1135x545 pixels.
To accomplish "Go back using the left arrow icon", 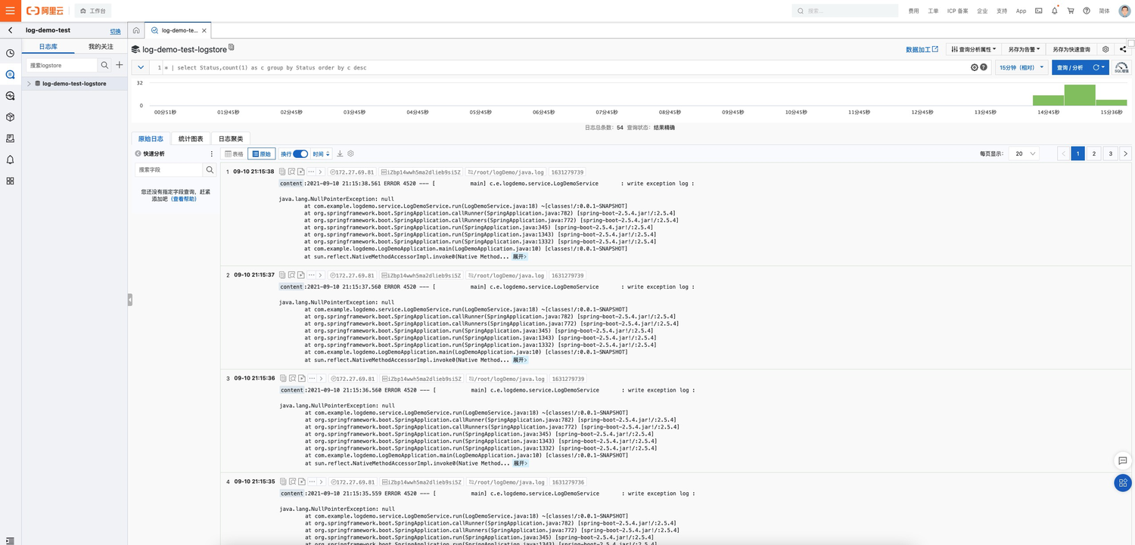I will tap(10, 30).
